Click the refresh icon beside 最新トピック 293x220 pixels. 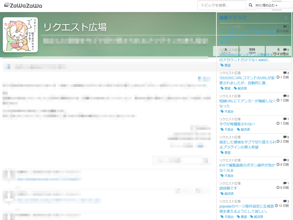(286, 18)
